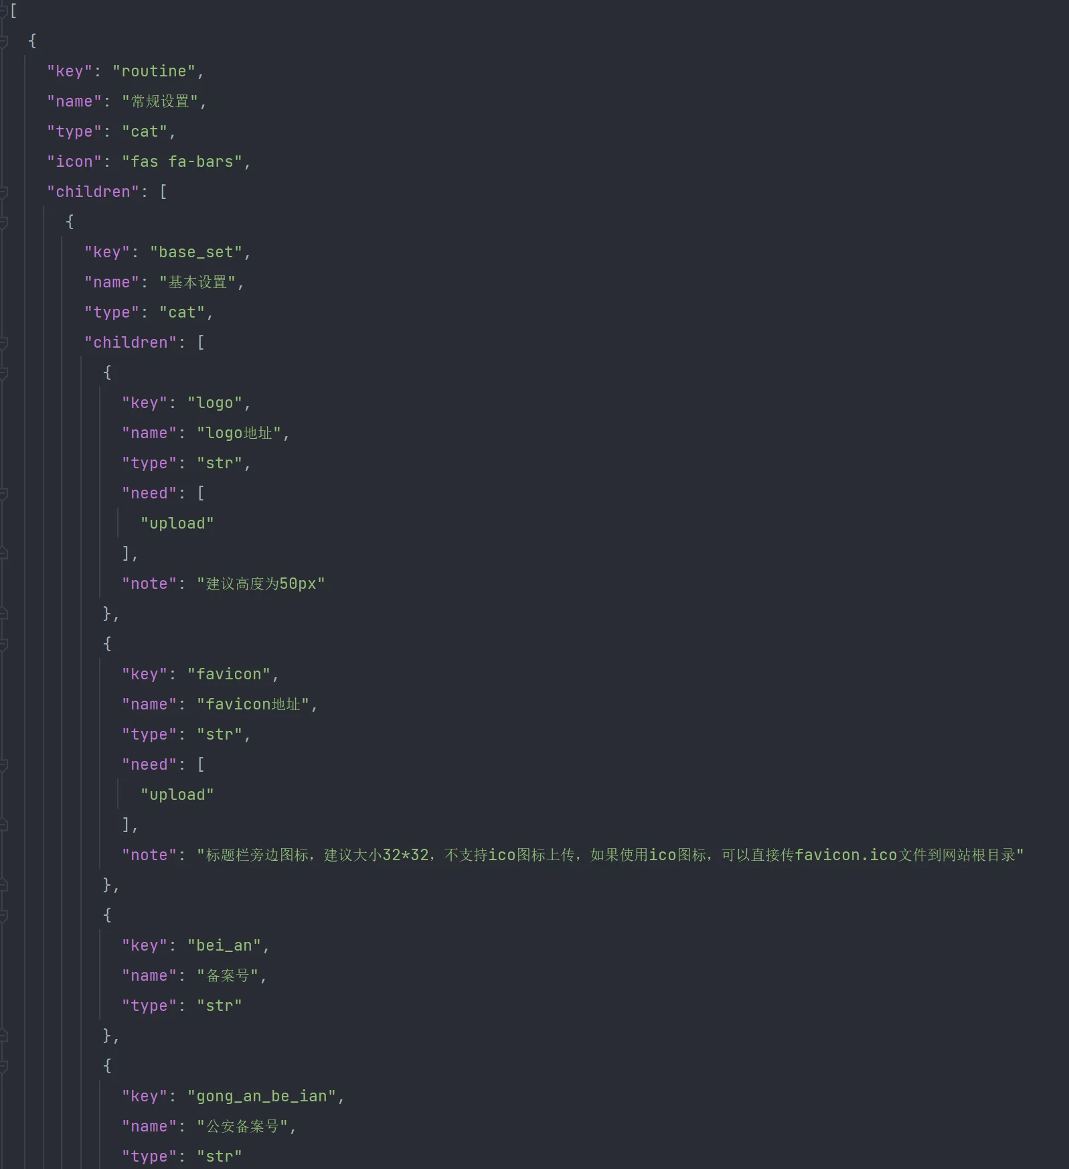This screenshot has width=1069, height=1169.
Task: Place cursor in the 常规设置 name string
Action: 160,101
